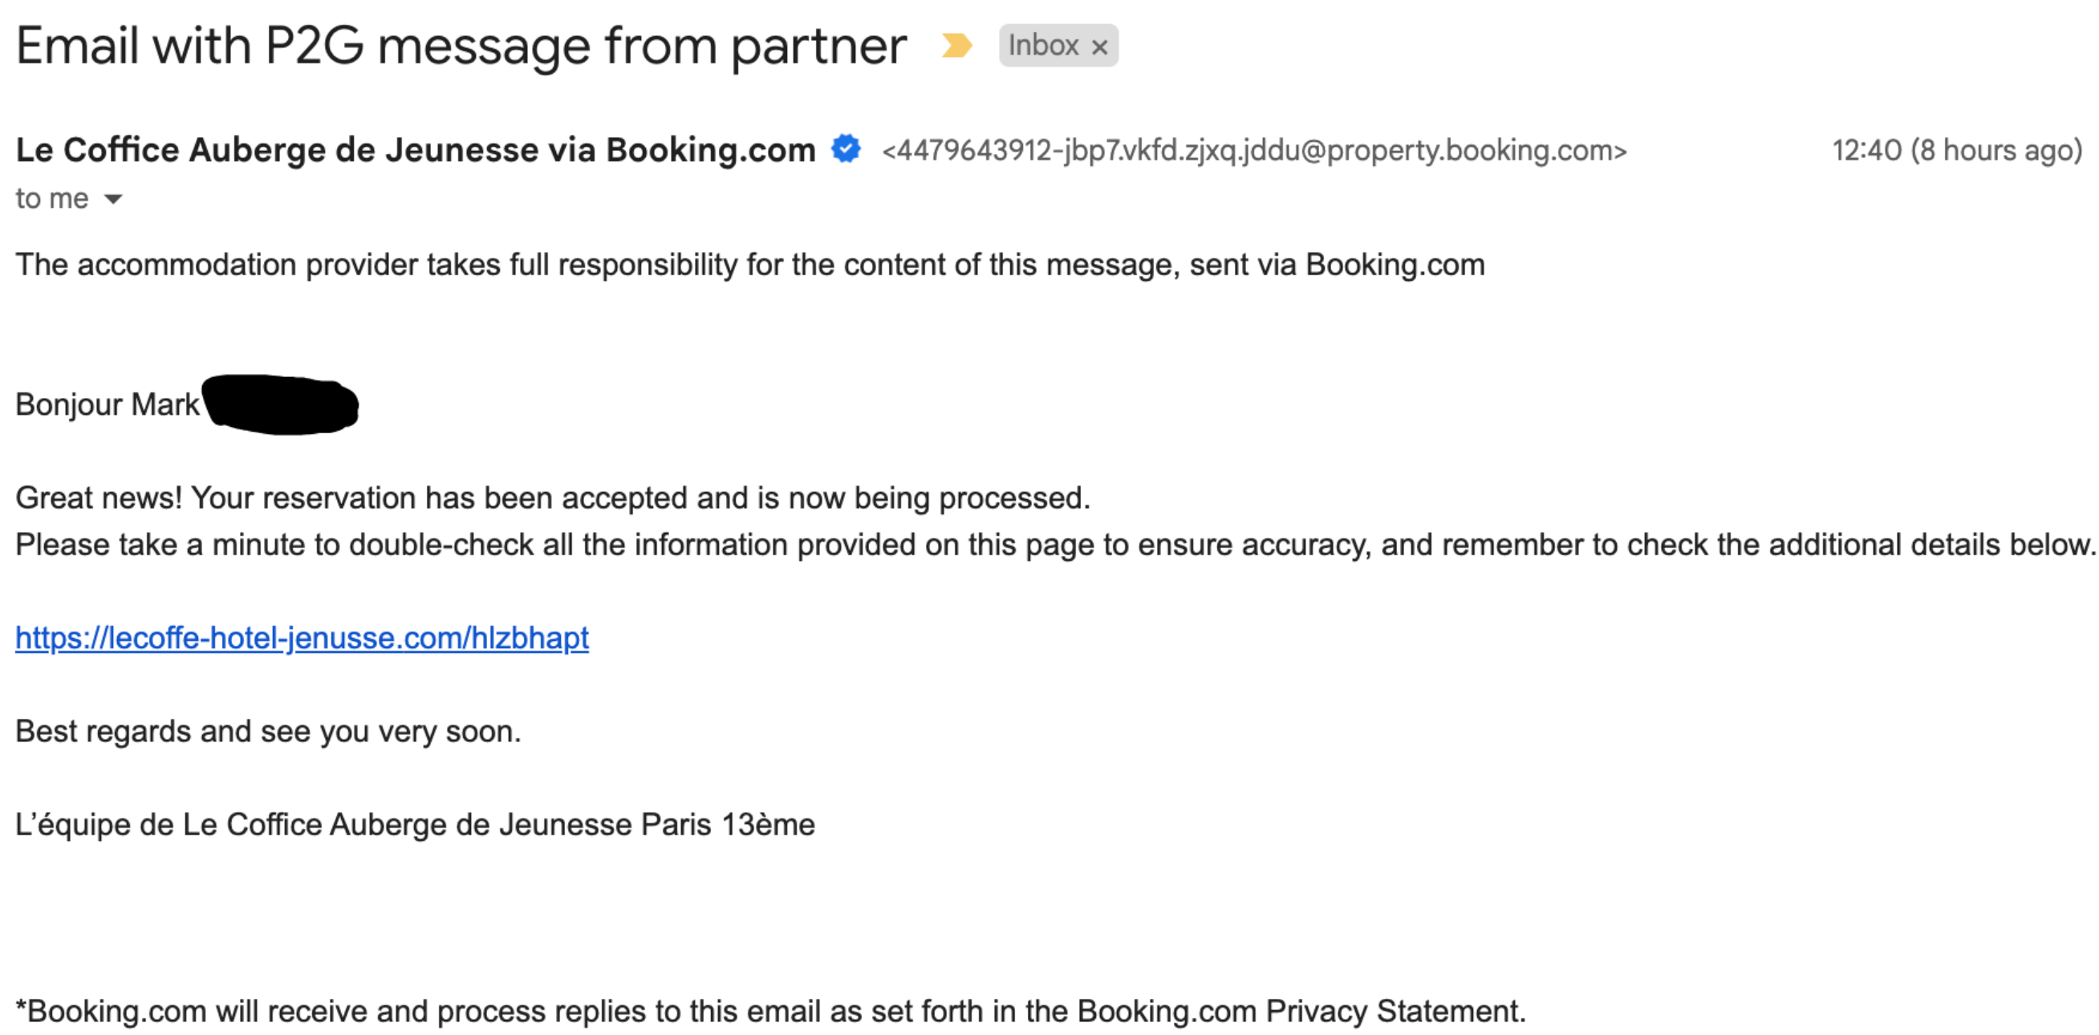Viewport: 2099px width, 1035px height.
Task: Click the "L'équipe de Le Coffice" signature line
Action: pos(416,825)
